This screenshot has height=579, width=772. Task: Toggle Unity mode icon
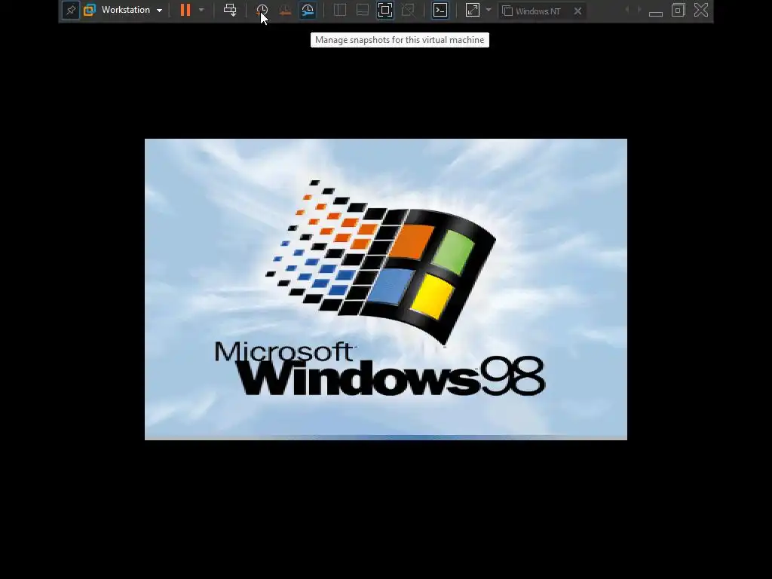(x=408, y=10)
